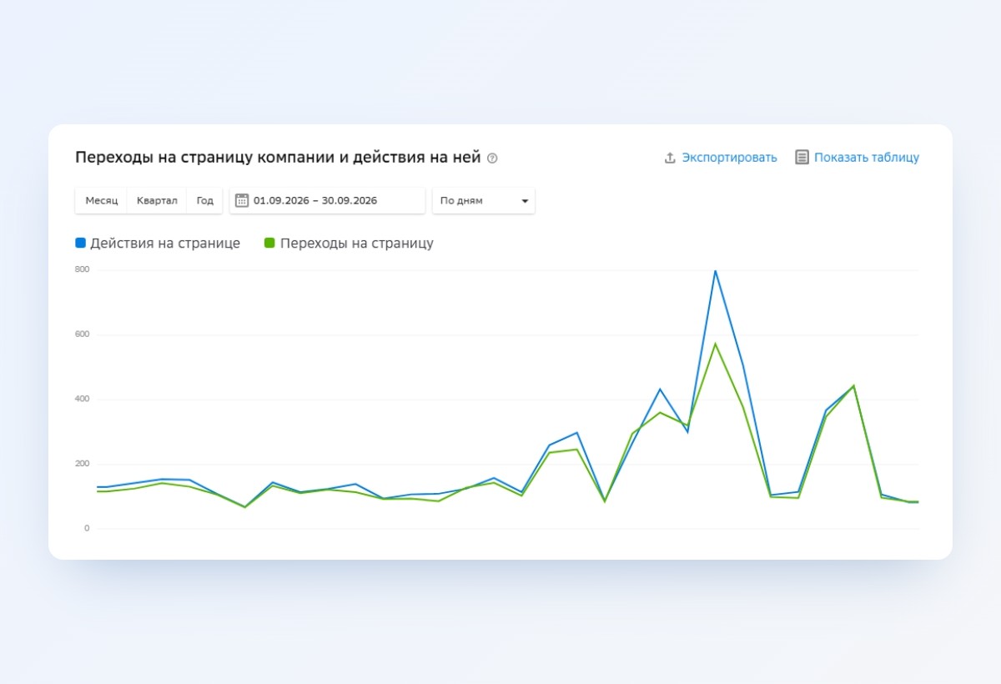The height and width of the screenshot is (684, 1001).
Task: Click the green line's highest peak point
Action: [x=715, y=344]
